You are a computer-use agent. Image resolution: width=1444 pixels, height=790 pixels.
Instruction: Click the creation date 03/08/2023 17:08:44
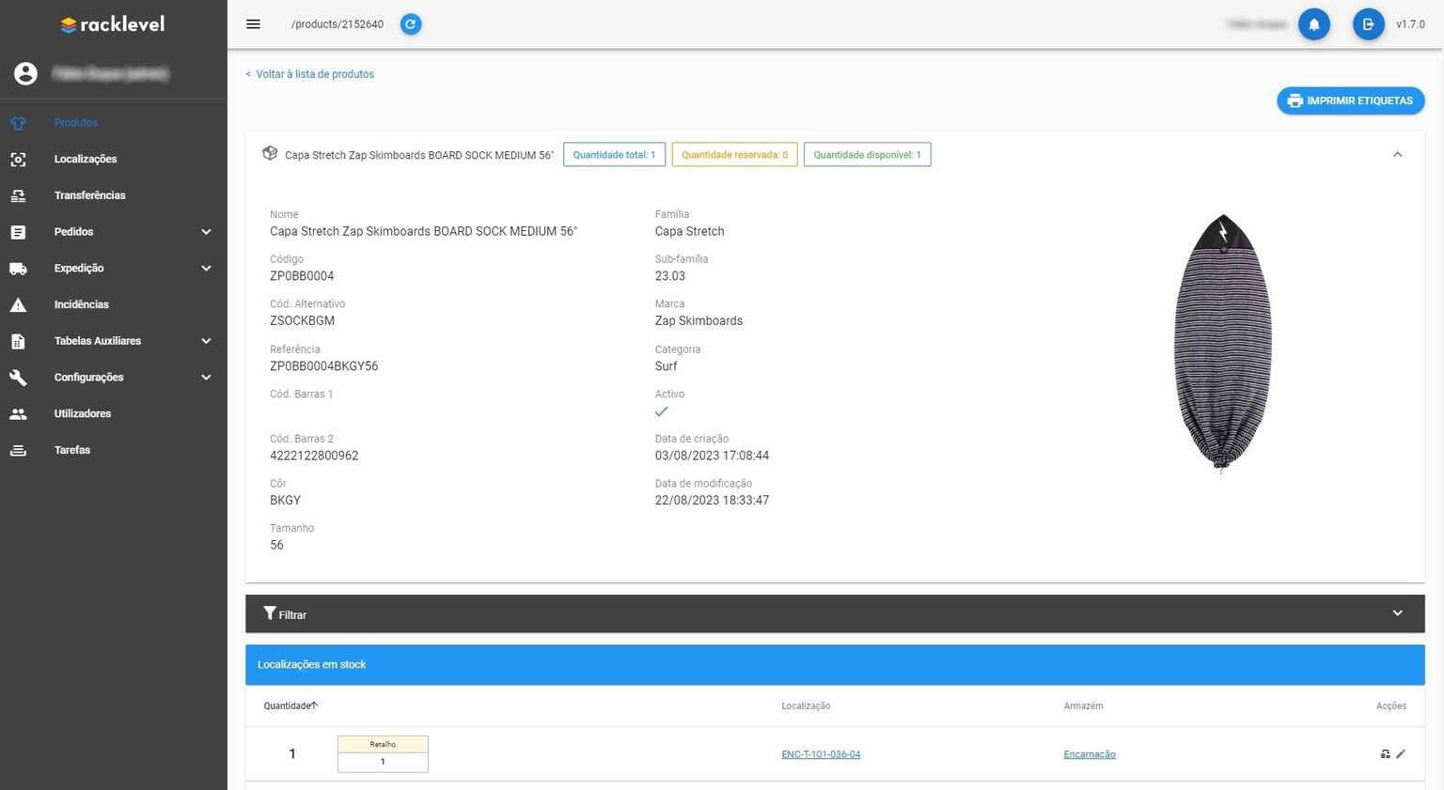(x=712, y=456)
